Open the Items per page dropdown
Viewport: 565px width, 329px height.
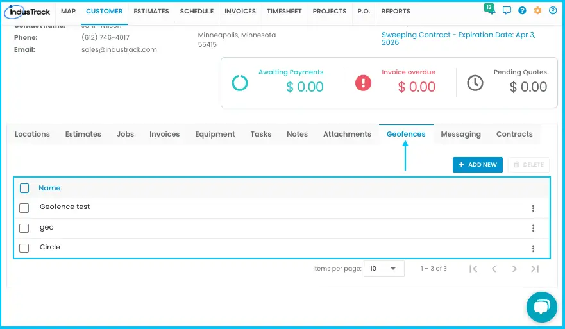tap(384, 269)
